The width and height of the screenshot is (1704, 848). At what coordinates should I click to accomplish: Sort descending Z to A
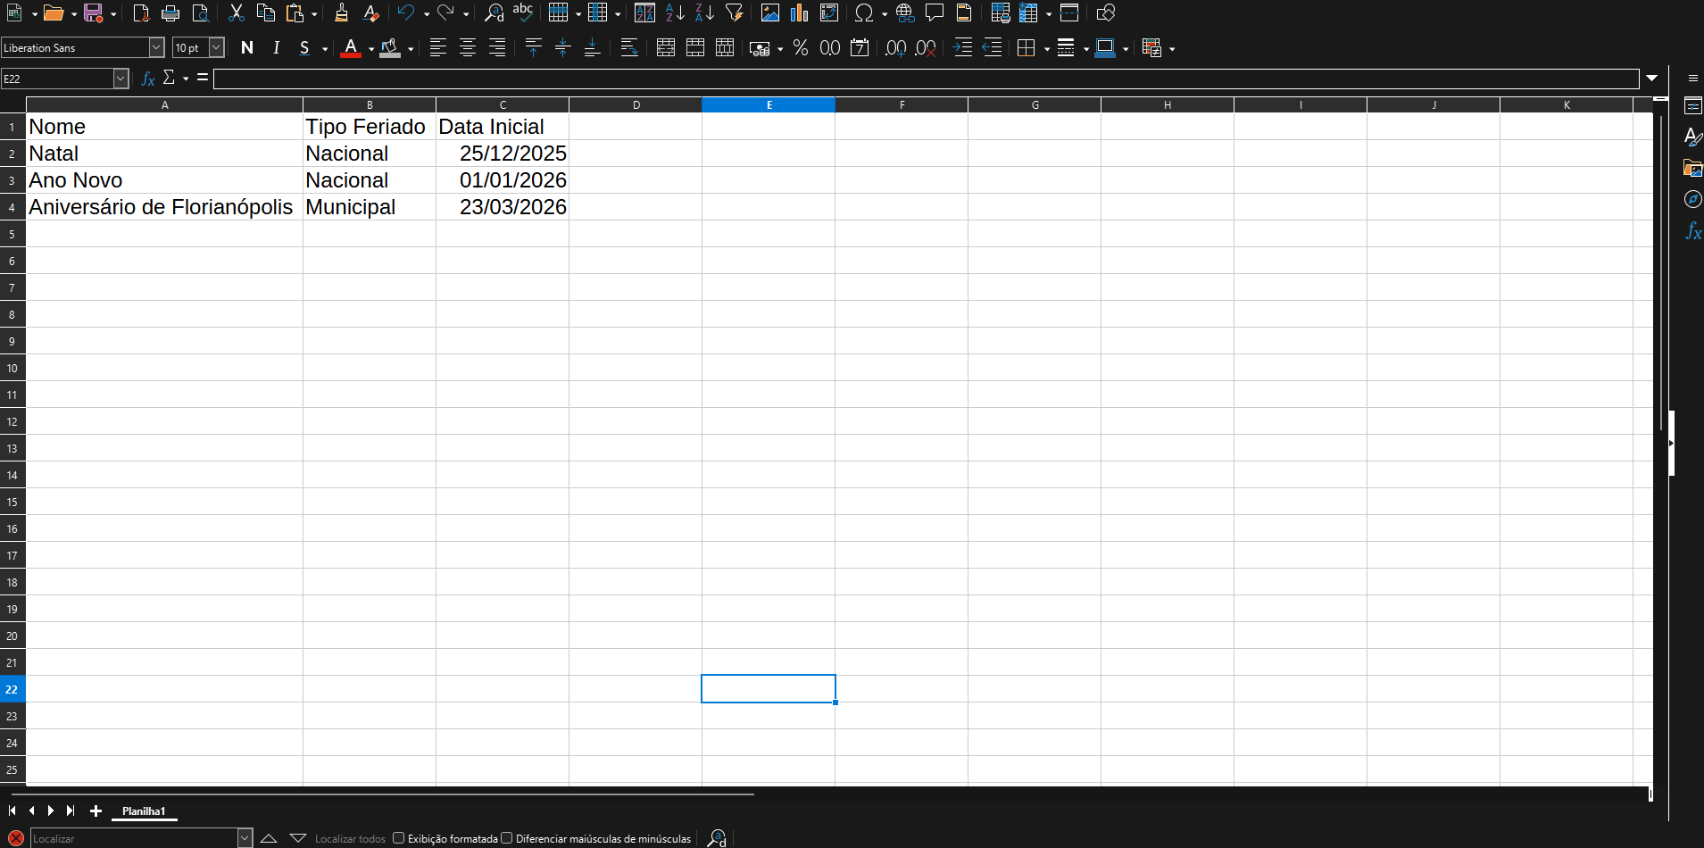[704, 13]
